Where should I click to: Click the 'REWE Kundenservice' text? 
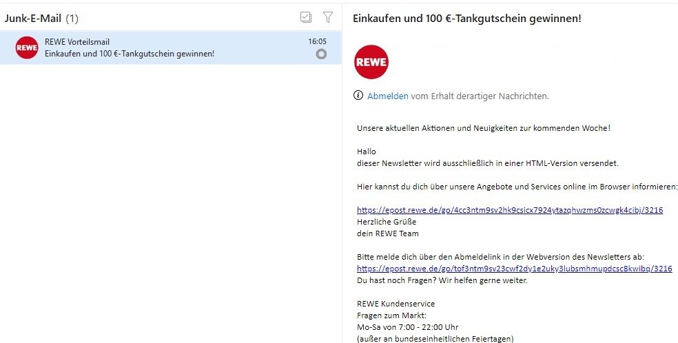pos(395,304)
